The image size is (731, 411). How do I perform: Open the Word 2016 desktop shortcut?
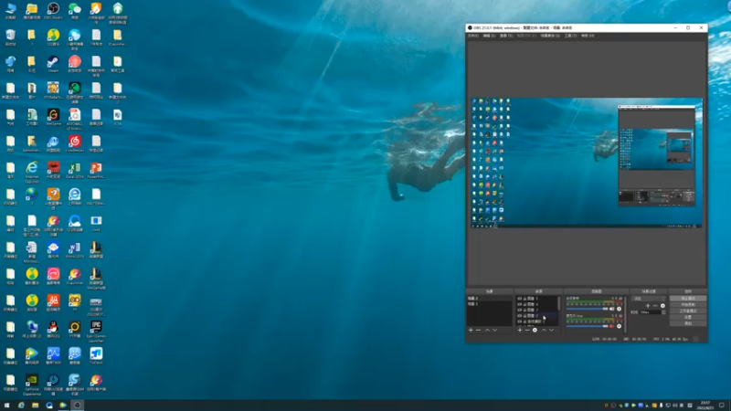(x=75, y=249)
